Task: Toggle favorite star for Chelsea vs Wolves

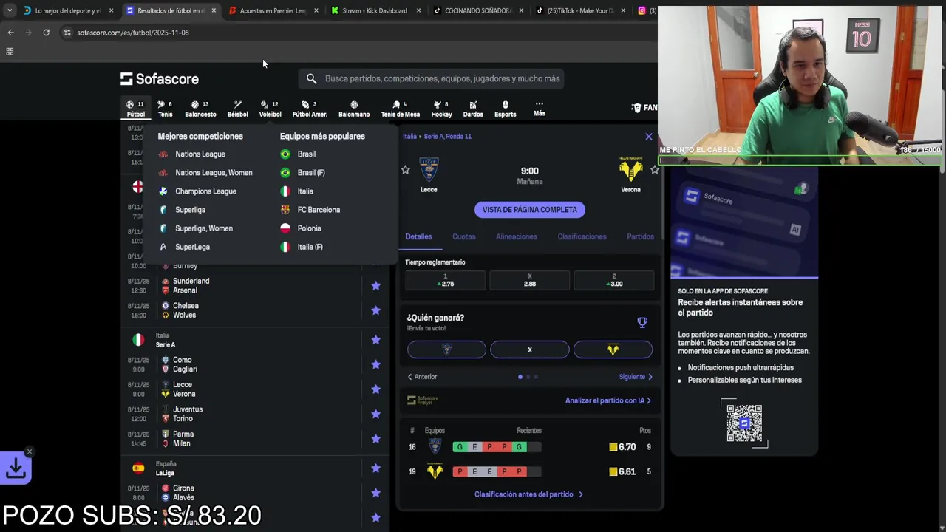Action: tap(375, 310)
